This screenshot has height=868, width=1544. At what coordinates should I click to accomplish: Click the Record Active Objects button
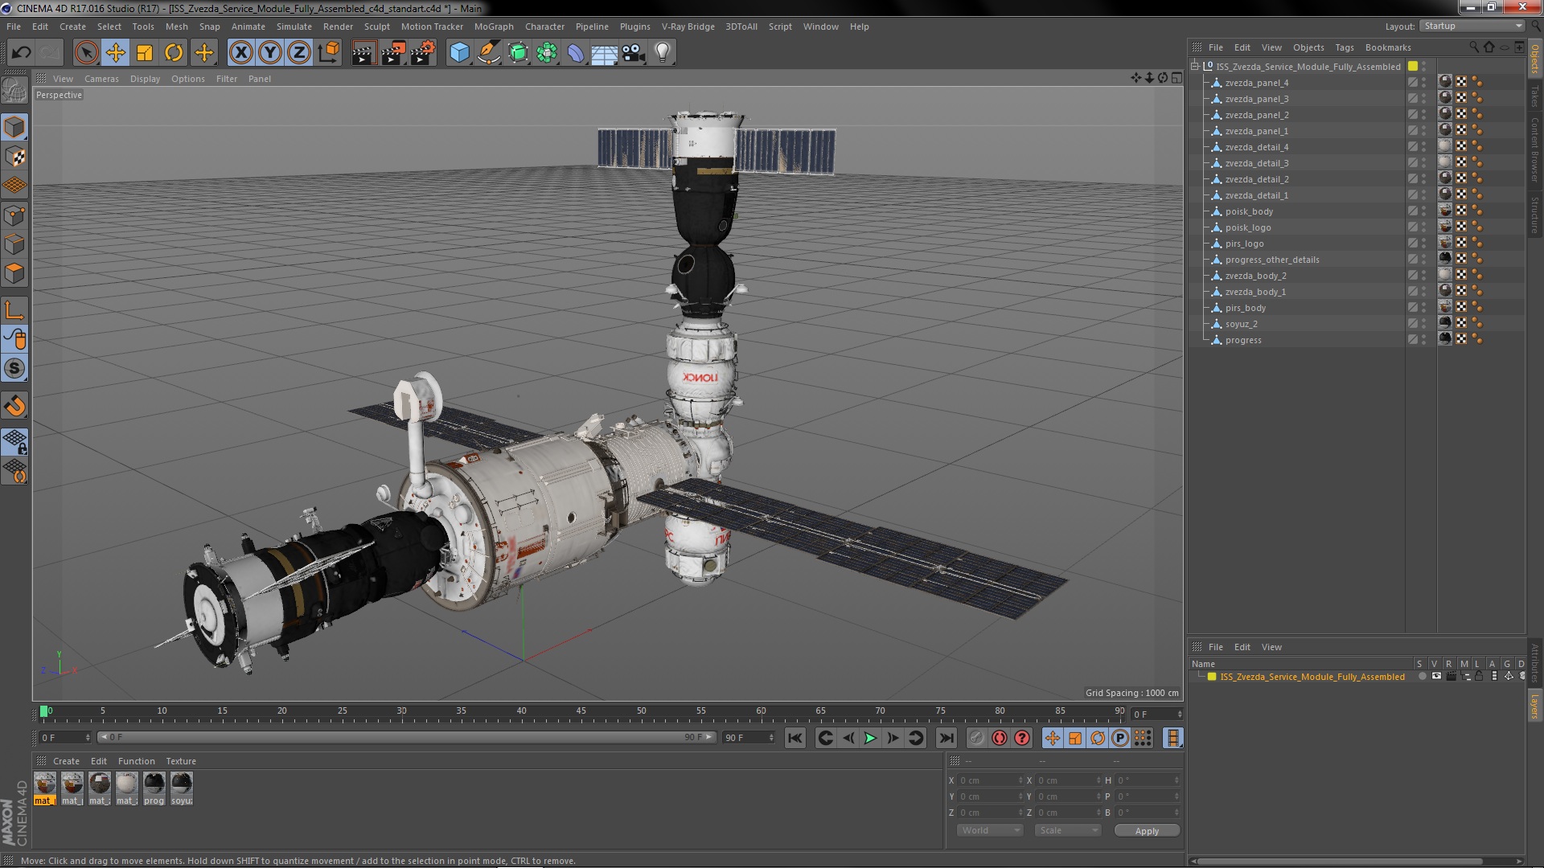(976, 738)
